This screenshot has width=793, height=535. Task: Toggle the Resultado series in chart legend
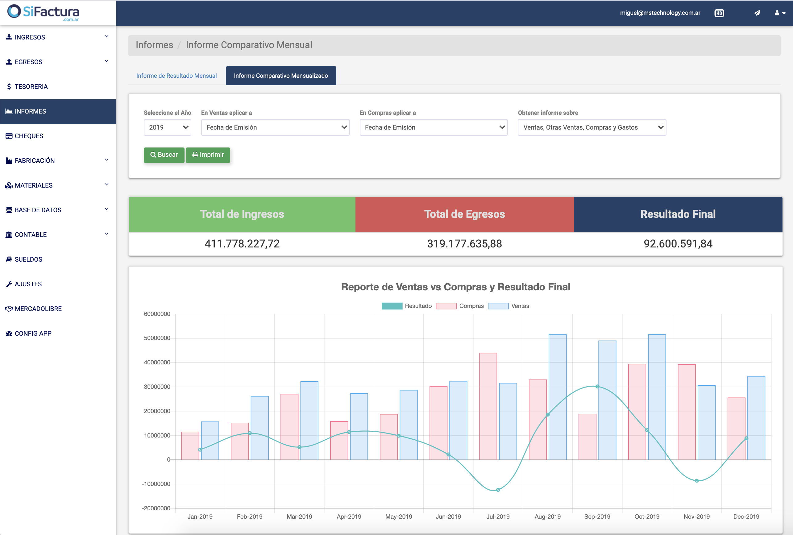[x=407, y=306]
